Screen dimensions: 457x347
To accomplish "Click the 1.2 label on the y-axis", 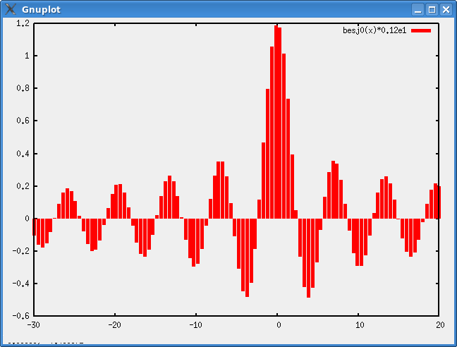I will pyautogui.click(x=23, y=23).
